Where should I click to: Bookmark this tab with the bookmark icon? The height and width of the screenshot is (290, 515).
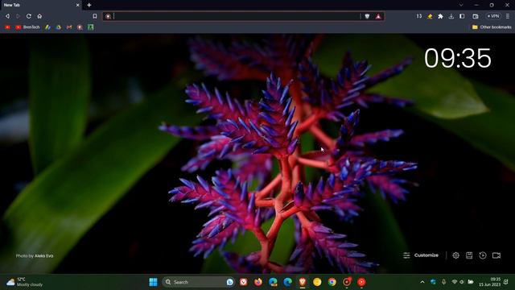(x=95, y=16)
